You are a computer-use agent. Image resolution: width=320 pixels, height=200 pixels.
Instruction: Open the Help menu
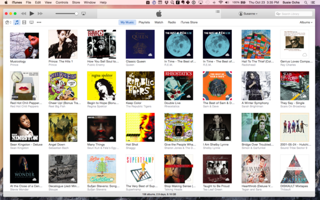pyautogui.click(x=103, y=2)
